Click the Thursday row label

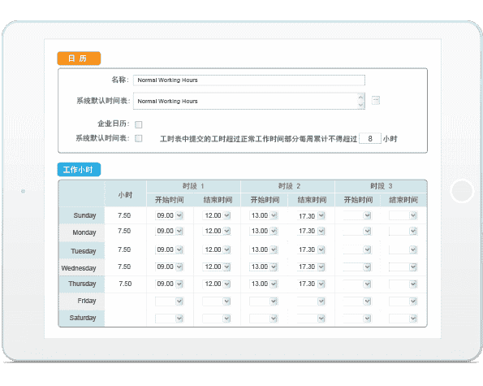click(x=82, y=284)
